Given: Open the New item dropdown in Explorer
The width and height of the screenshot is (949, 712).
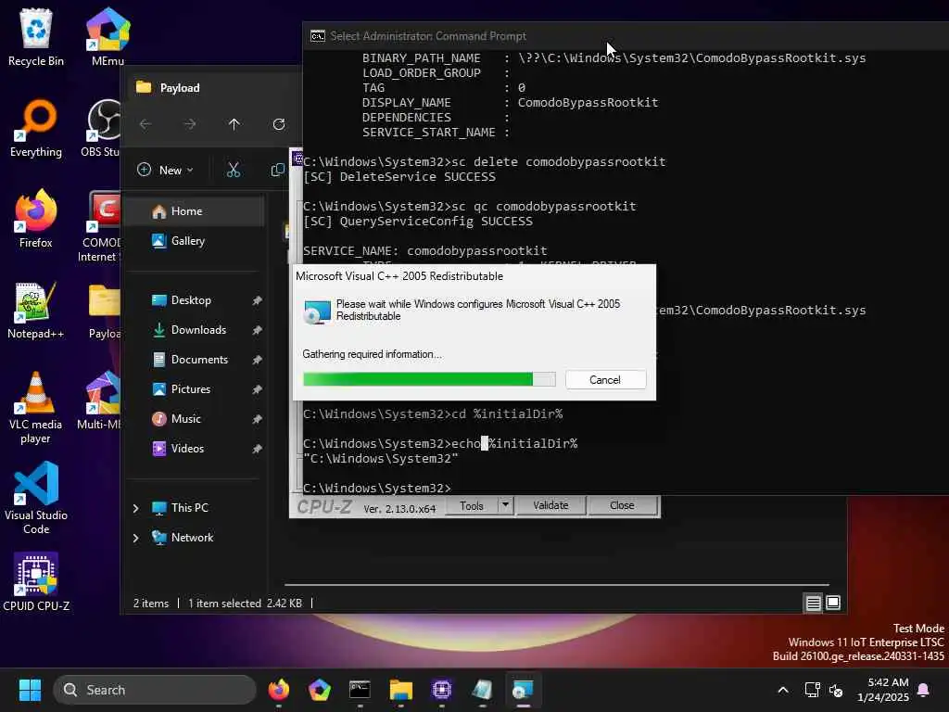Looking at the screenshot, I should click(x=165, y=171).
